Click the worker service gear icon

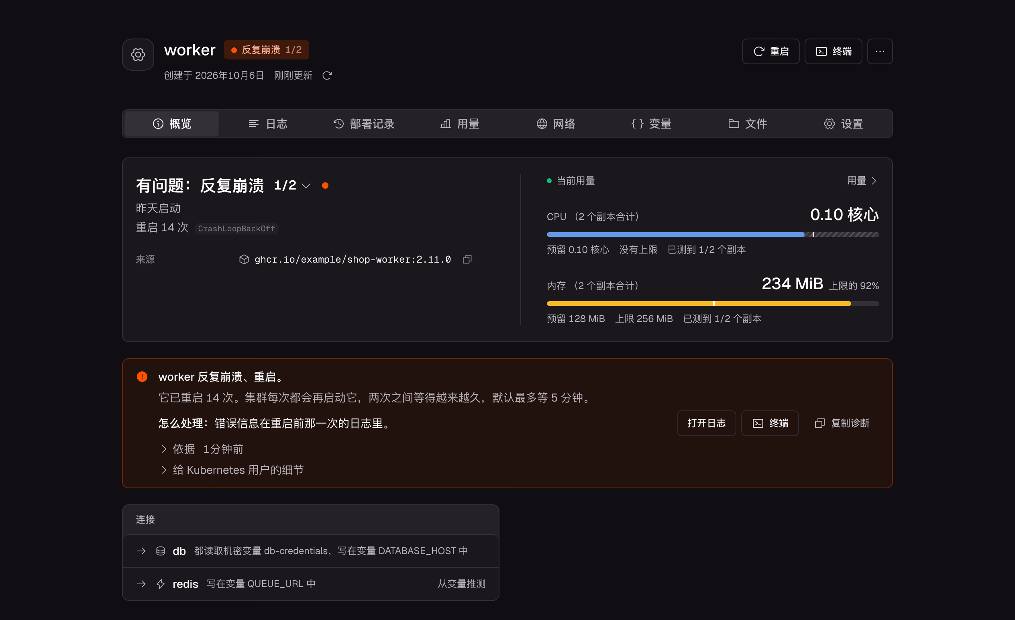[138, 55]
